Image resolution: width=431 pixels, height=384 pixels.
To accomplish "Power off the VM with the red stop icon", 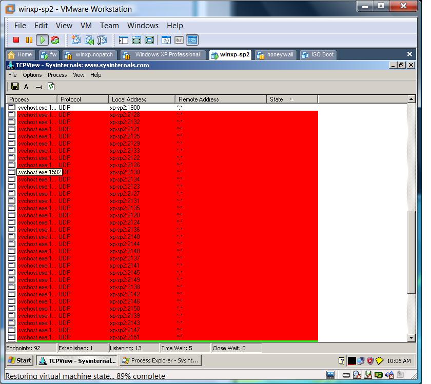I will (x=16, y=40).
